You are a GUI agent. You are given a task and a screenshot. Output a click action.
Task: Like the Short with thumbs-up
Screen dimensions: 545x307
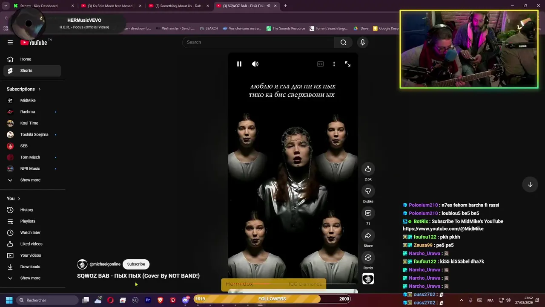click(x=368, y=169)
